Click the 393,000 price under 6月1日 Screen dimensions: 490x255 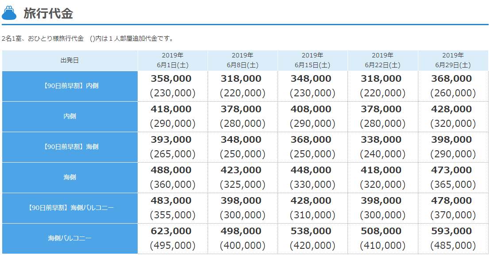[171, 140]
